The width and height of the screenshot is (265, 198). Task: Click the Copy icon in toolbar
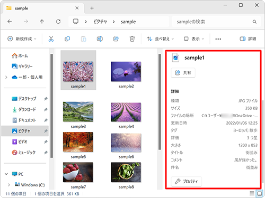coord(67,39)
